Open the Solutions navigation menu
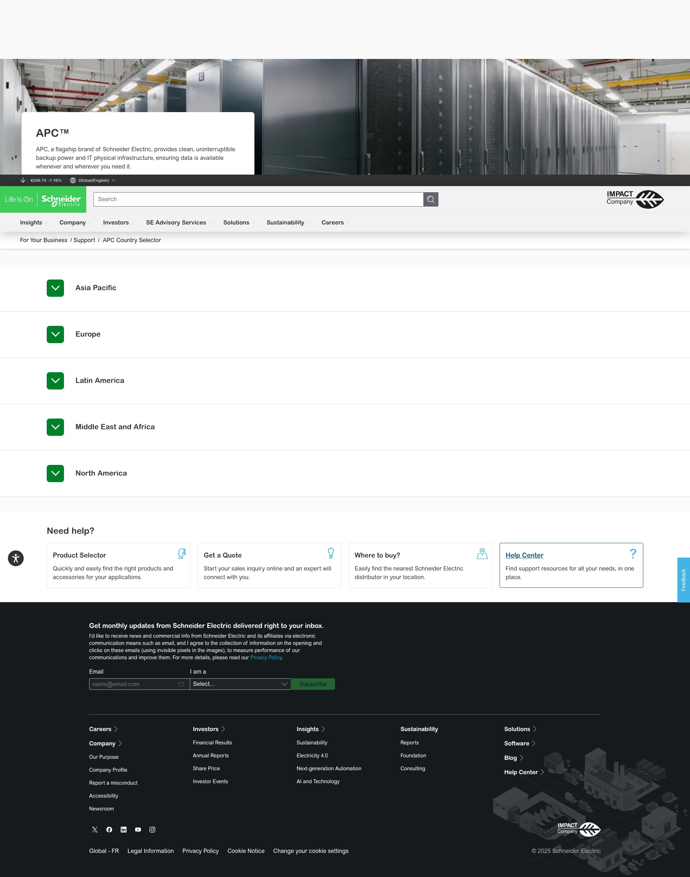This screenshot has height=877, width=690. point(239,222)
